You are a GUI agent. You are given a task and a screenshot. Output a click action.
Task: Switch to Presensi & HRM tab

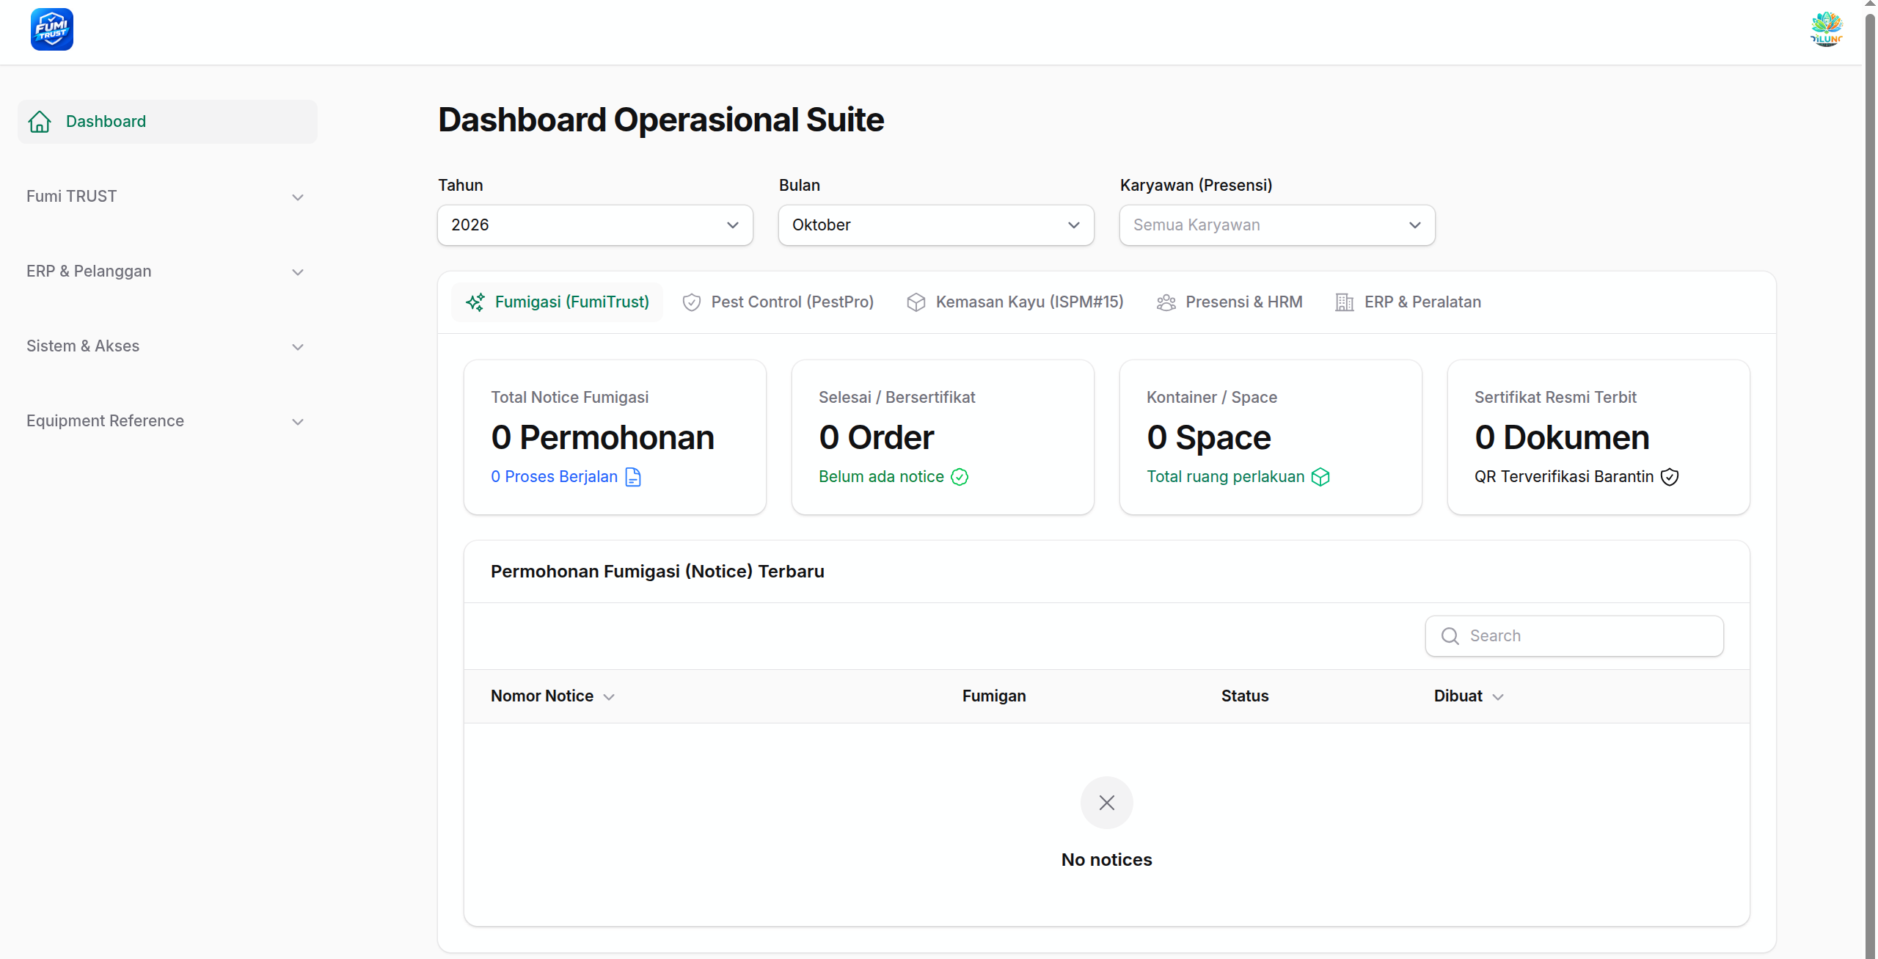[1230, 302]
